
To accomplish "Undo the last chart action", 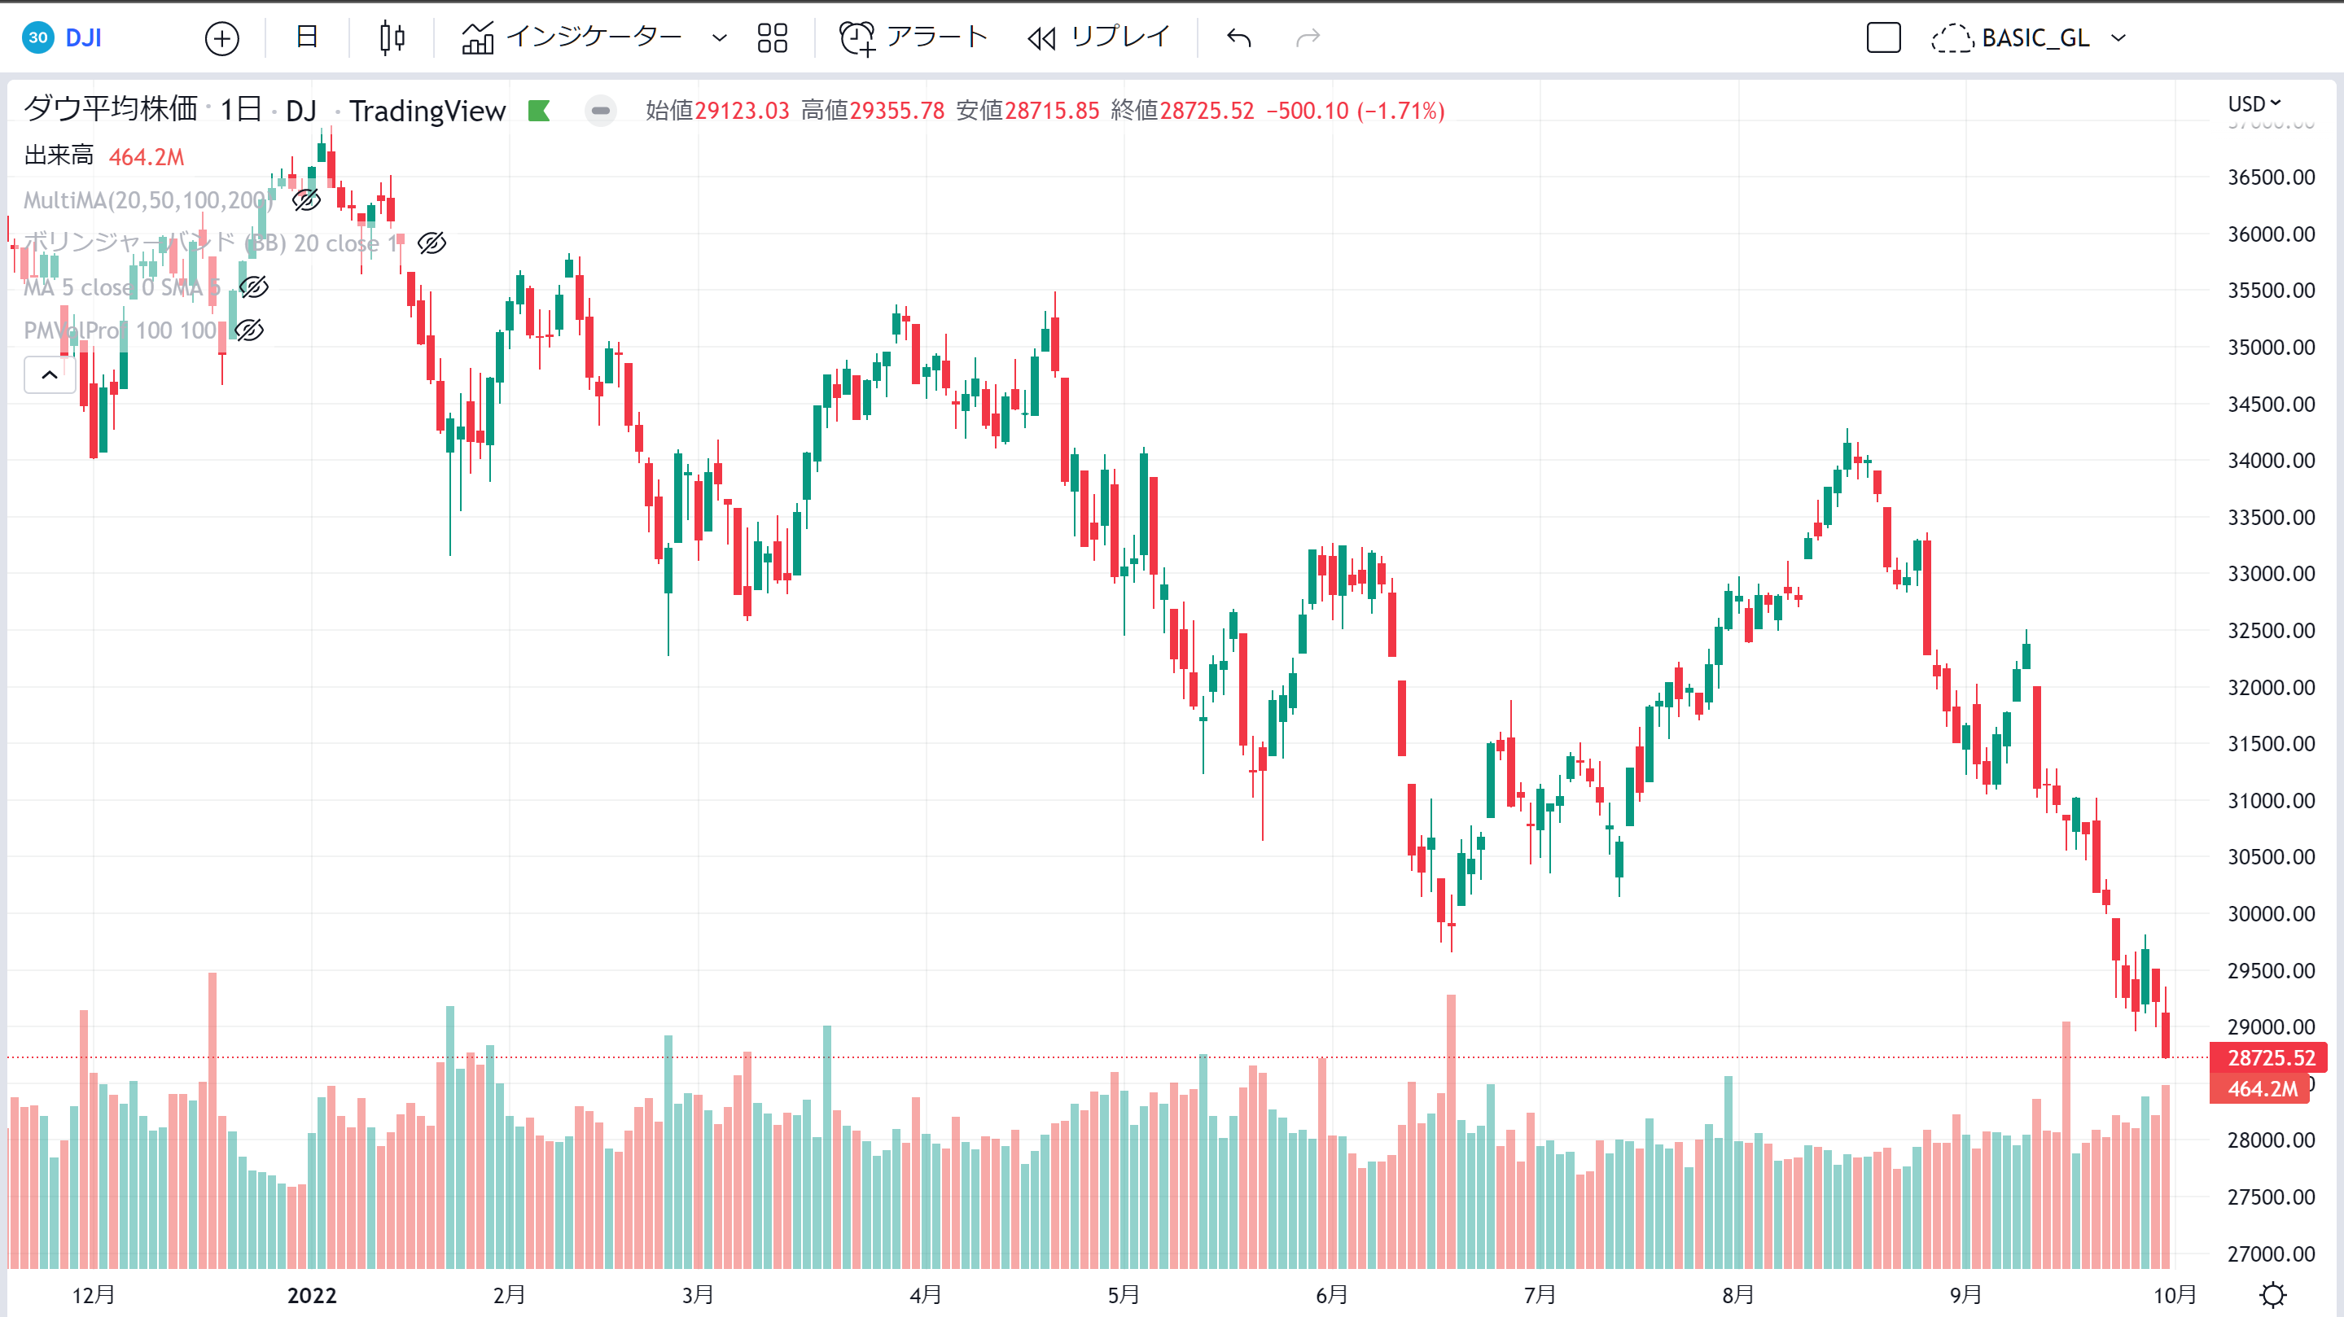I will (x=1238, y=37).
